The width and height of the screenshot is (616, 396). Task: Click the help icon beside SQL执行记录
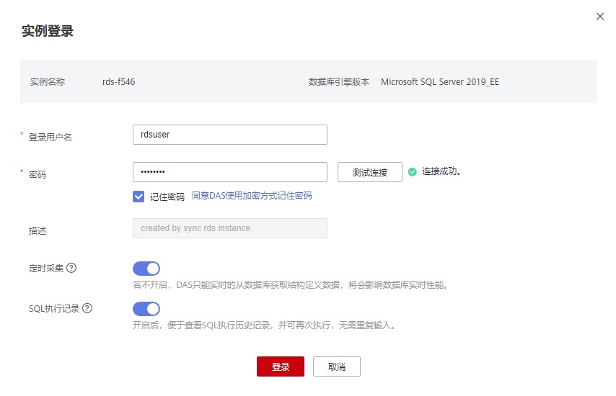[x=87, y=308]
